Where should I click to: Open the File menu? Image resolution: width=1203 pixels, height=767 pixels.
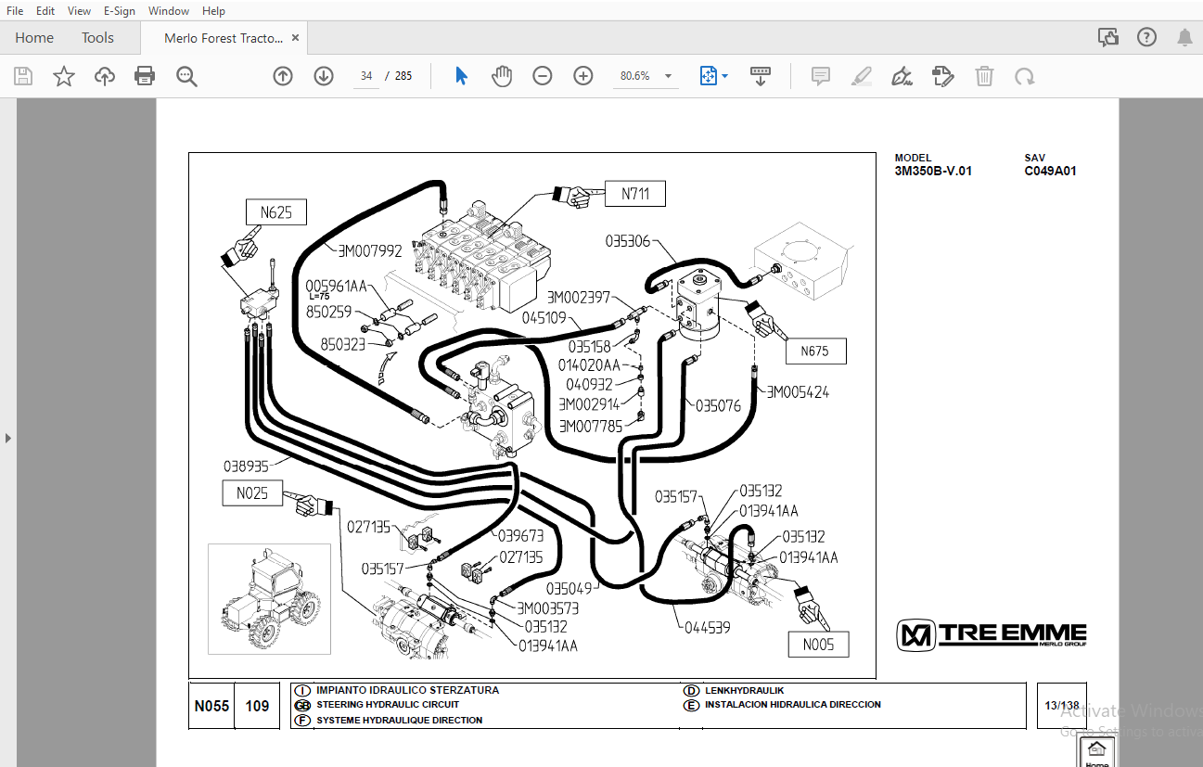(x=15, y=11)
